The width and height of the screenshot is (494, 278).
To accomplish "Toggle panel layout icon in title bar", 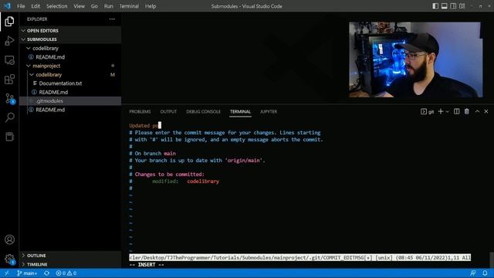I will click(445, 6).
